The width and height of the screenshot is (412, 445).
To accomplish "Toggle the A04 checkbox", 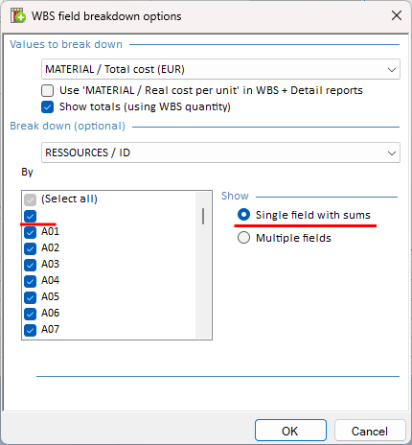I will pyautogui.click(x=30, y=281).
